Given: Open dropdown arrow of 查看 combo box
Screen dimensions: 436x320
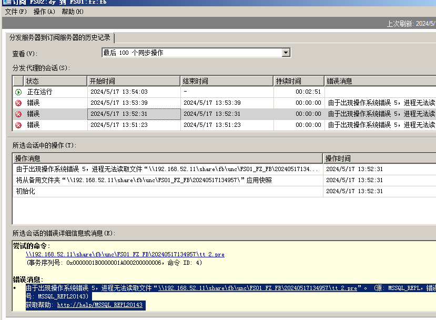Looking at the screenshot, I should click(286, 53).
